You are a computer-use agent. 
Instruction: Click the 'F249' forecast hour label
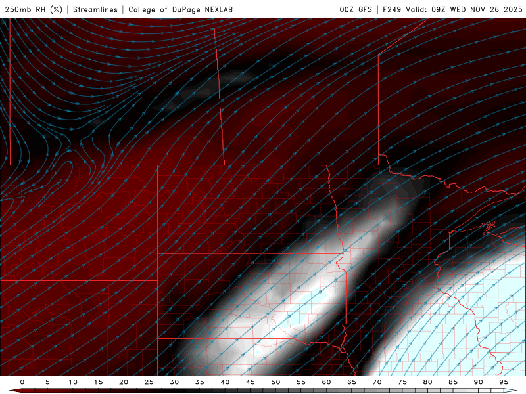[392, 9]
